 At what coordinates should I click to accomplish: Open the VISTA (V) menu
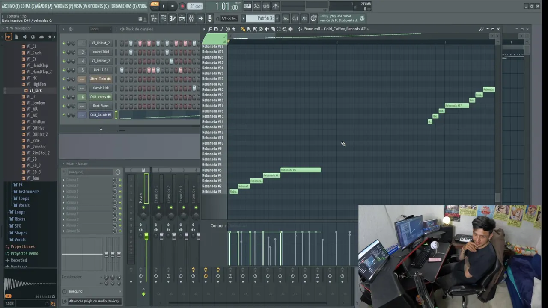pyautogui.click(x=80, y=6)
